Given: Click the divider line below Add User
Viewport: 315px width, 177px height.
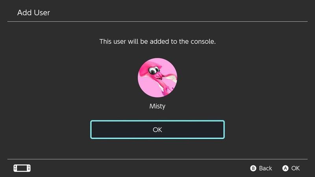Looking at the screenshot, I should [x=157, y=21].
